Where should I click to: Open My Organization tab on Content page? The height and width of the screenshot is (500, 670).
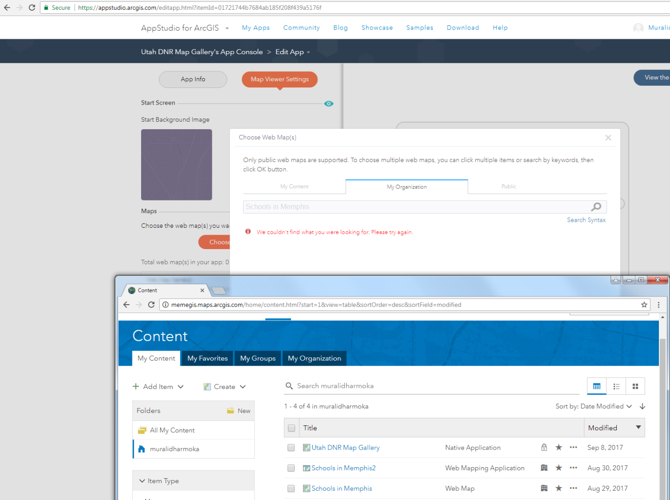[x=315, y=358]
